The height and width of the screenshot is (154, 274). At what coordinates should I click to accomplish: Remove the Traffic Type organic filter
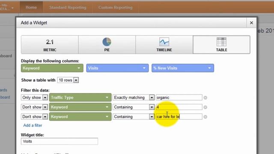pos(205,98)
